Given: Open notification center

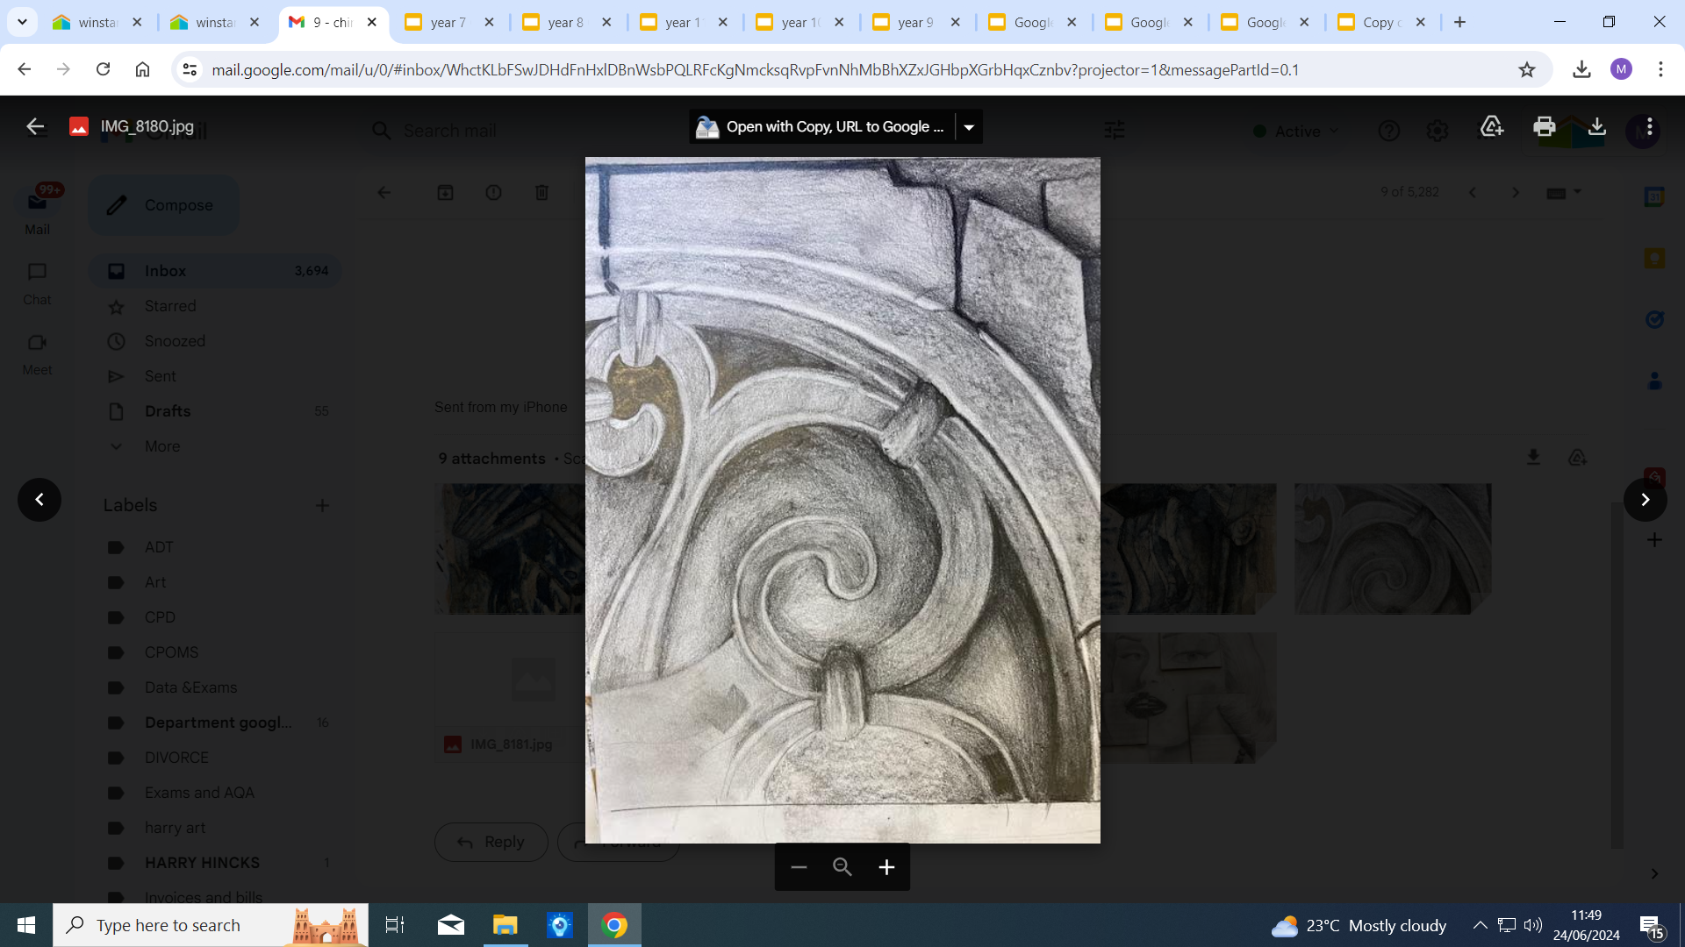Looking at the screenshot, I should 1651,926.
